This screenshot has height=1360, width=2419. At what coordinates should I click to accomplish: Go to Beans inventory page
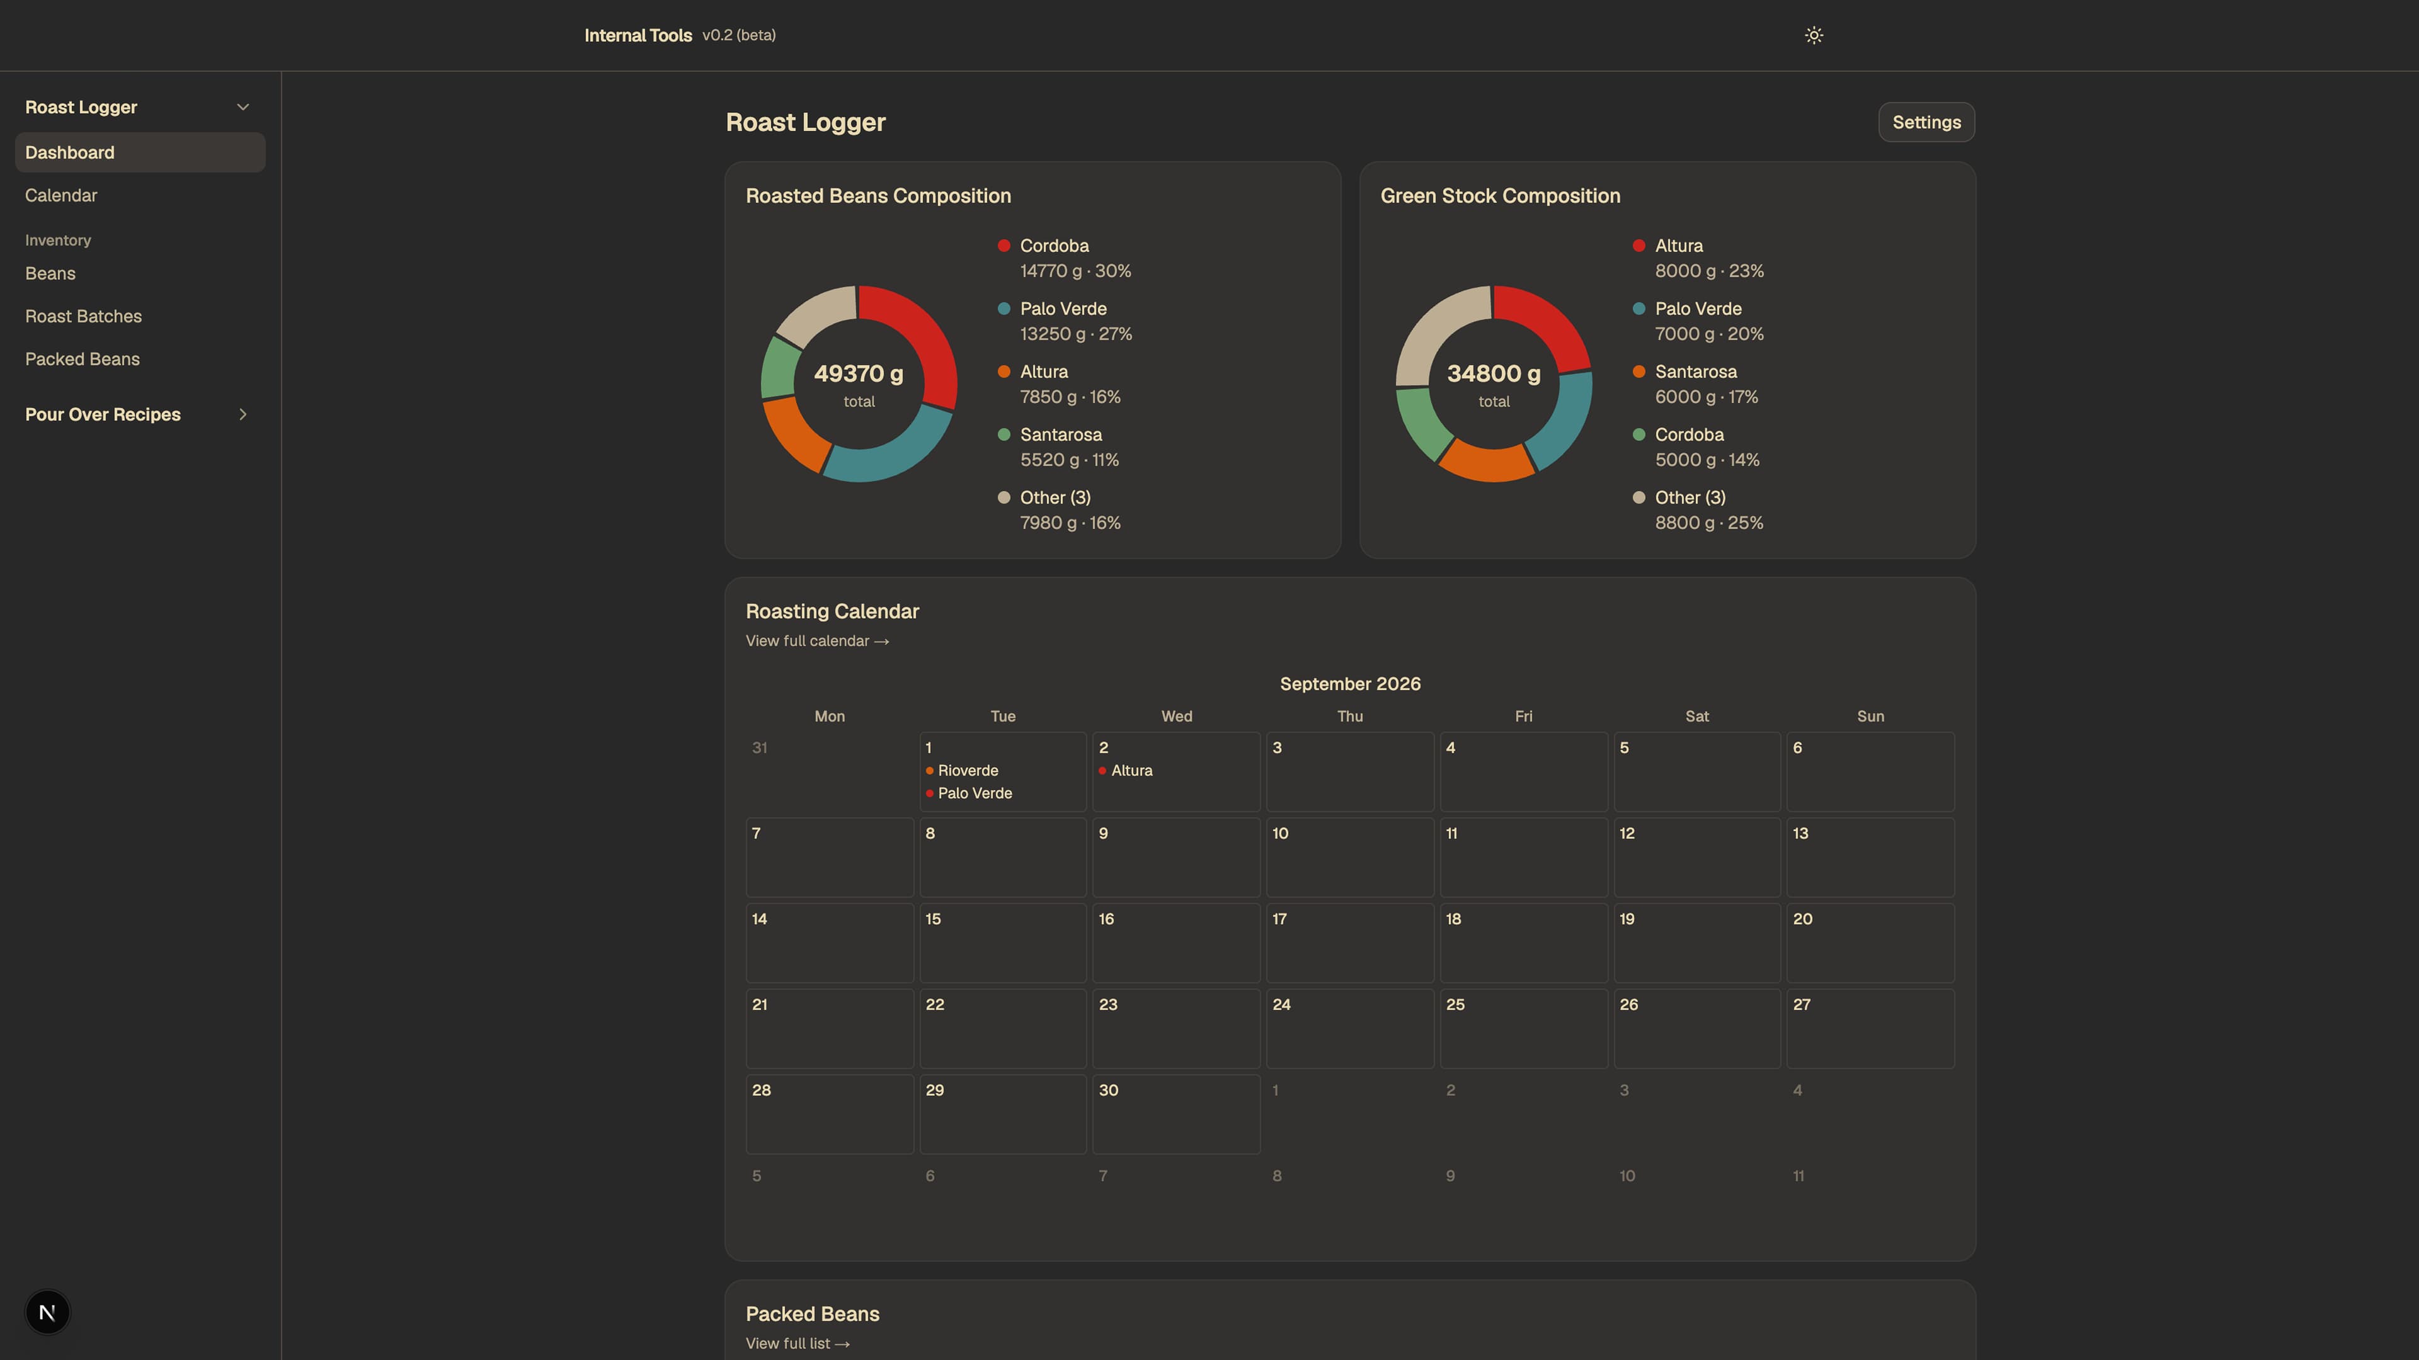[140, 273]
